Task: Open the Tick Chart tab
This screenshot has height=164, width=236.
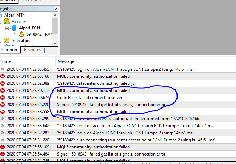Action: click(x=32, y=1)
